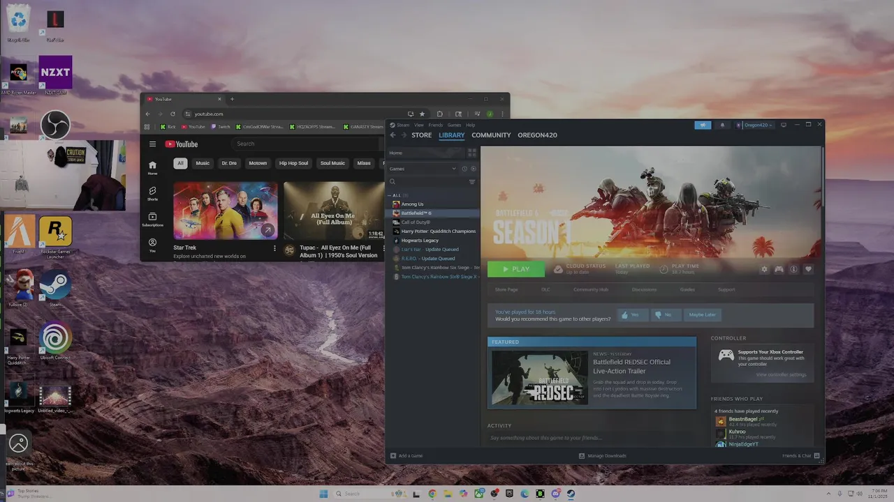Image resolution: width=894 pixels, height=502 pixels.
Task: Expand the Games dropdown in Steam library
Action: (x=454, y=169)
